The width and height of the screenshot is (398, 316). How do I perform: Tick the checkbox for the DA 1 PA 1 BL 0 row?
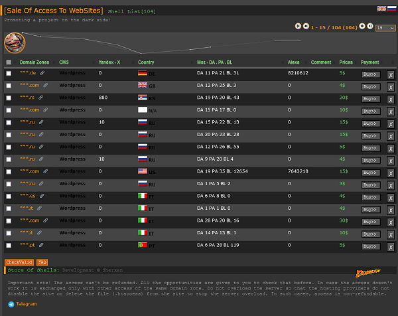[x=9, y=208]
